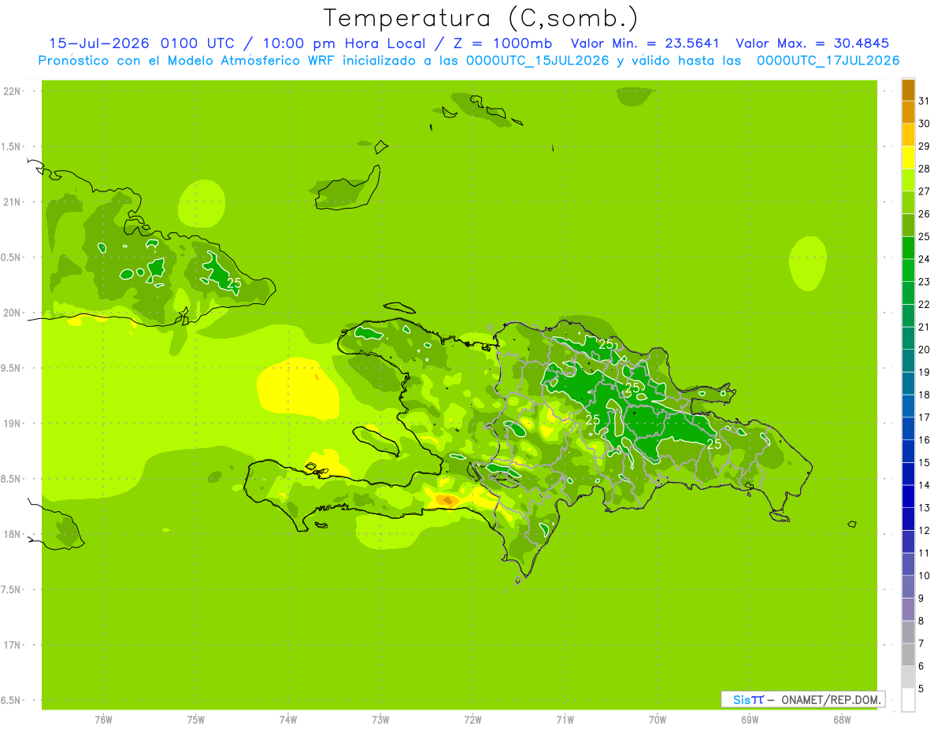Pick the blue colorbar swatch between 16 and 17
945x730 pixels.
[x=908, y=428]
